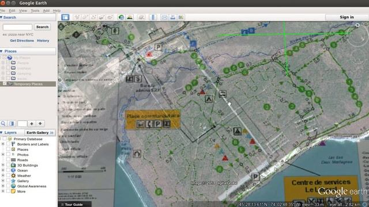Enable the Places layer checkbox
This screenshot has width=369, height=207.
pos(8,149)
